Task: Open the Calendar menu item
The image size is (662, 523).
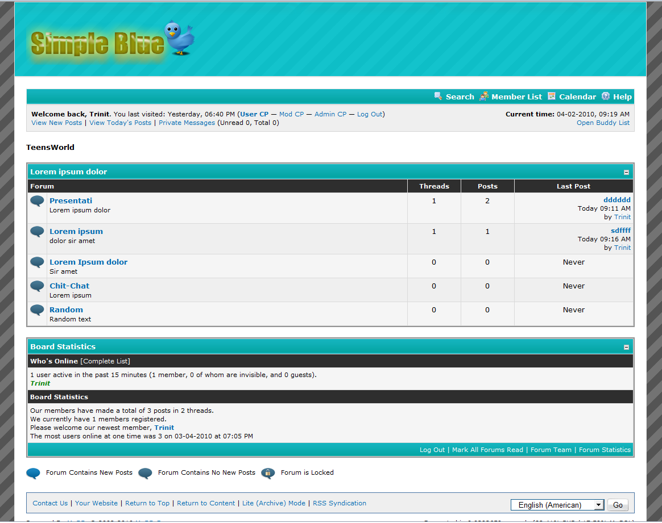Action: coord(577,97)
